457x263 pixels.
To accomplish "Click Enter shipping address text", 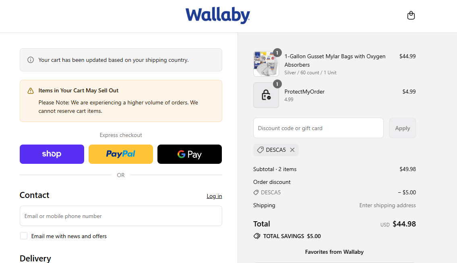I will [x=387, y=205].
